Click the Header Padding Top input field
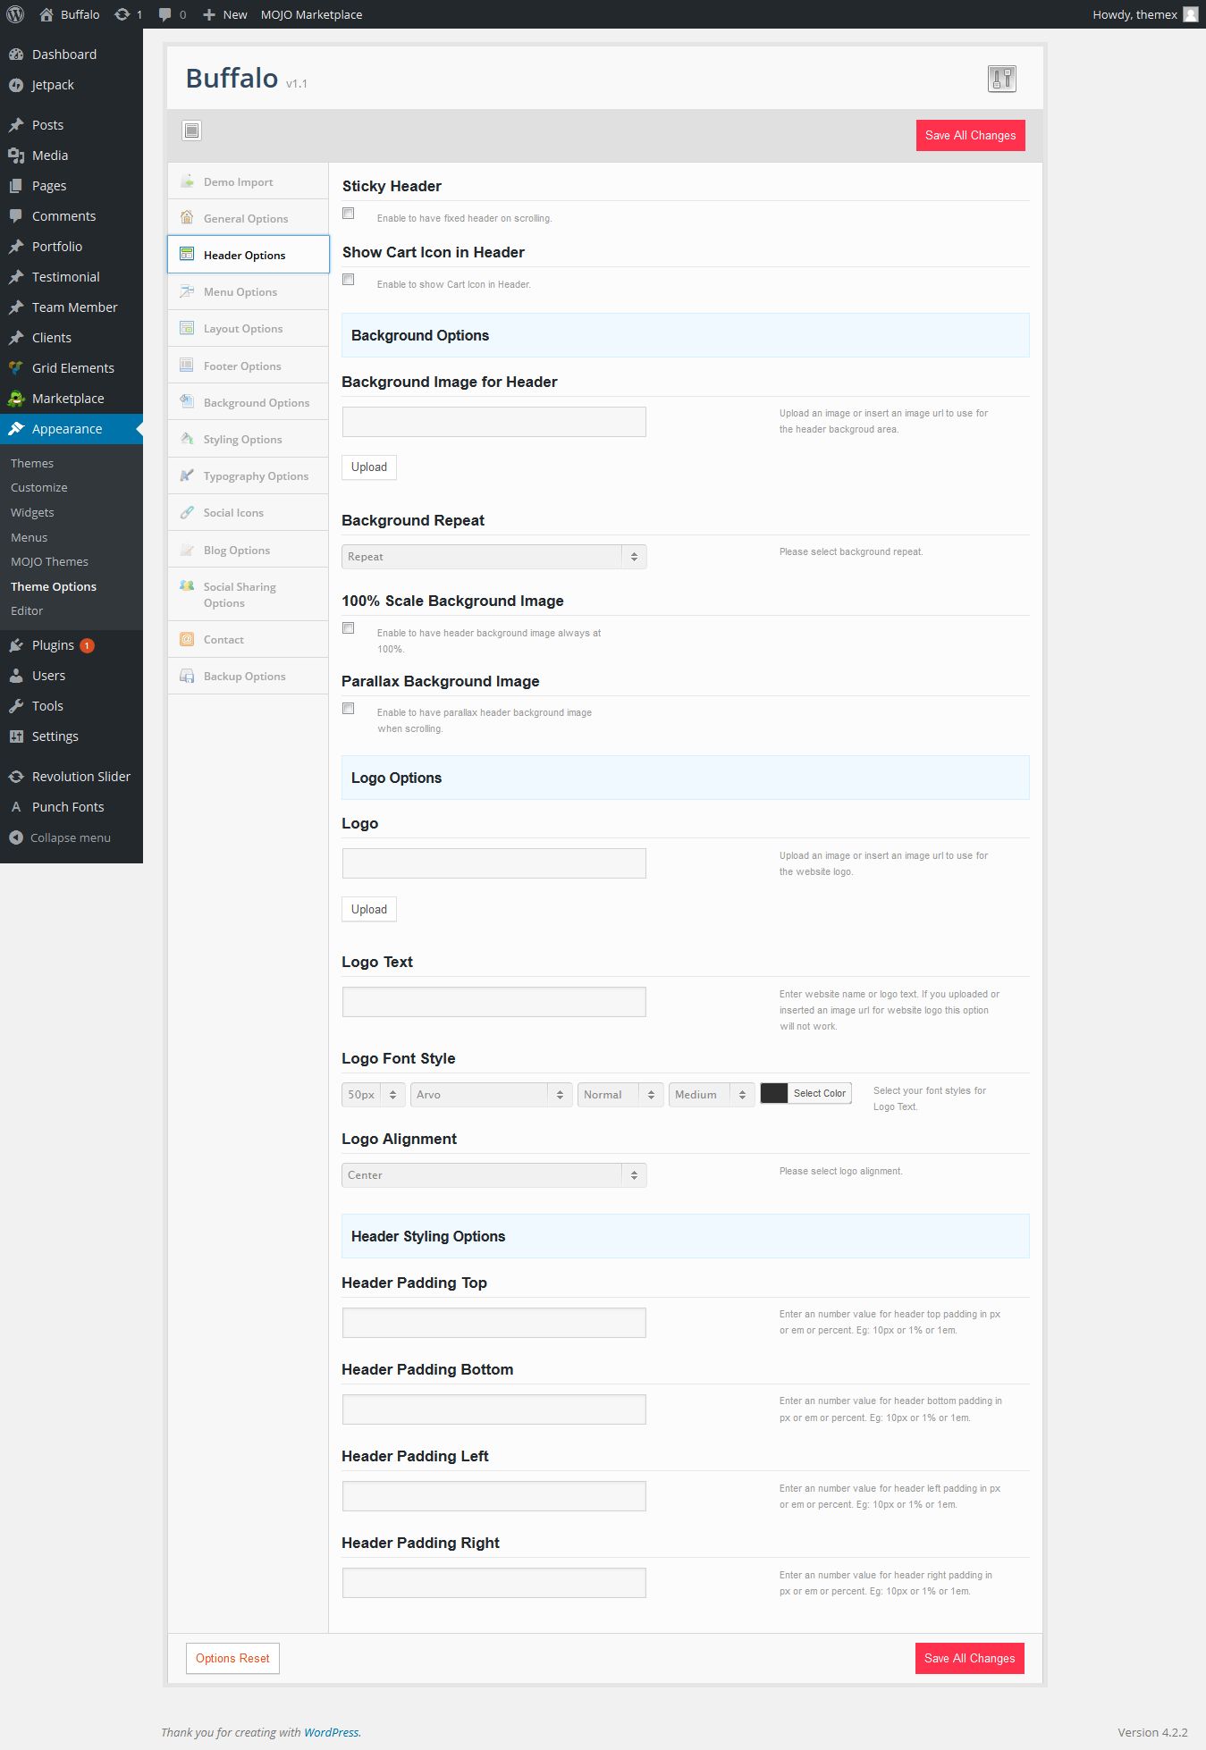 [493, 1323]
